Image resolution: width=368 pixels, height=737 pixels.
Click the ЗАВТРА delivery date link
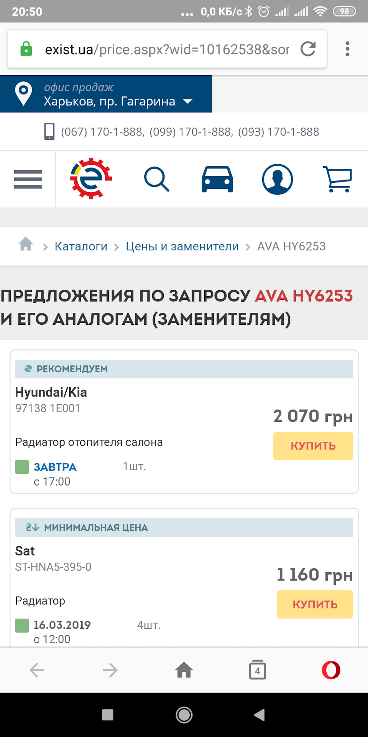(x=55, y=467)
